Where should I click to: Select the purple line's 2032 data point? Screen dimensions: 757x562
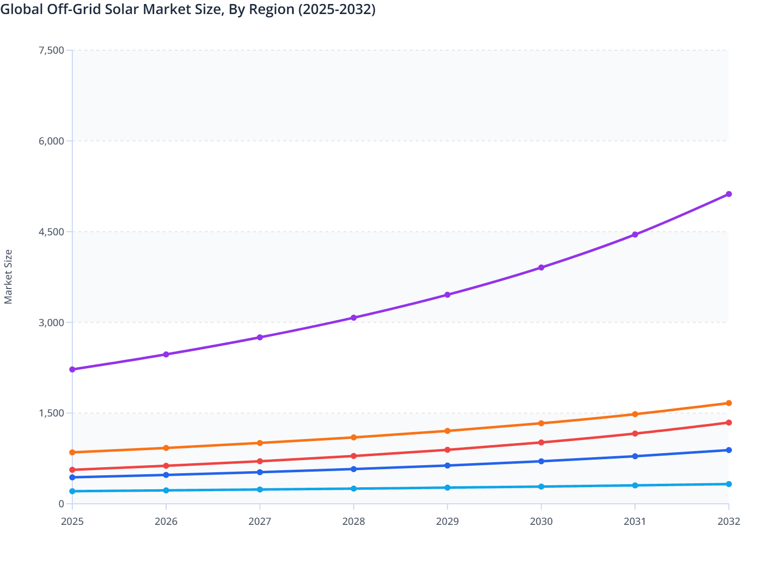tap(728, 194)
